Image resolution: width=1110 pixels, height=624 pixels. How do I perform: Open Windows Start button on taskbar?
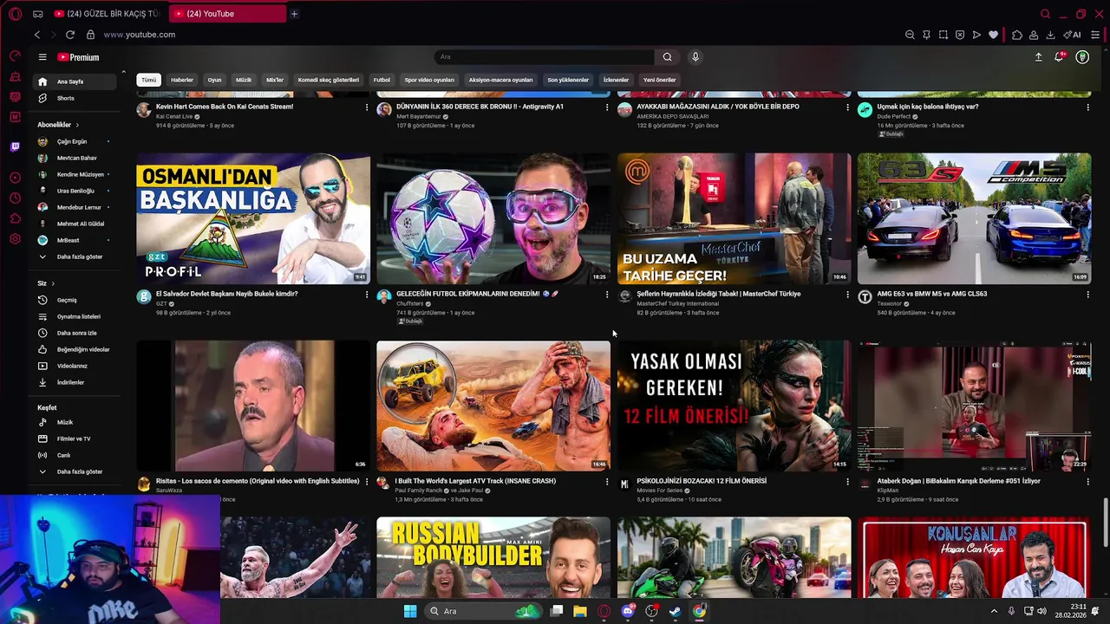coord(410,611)
